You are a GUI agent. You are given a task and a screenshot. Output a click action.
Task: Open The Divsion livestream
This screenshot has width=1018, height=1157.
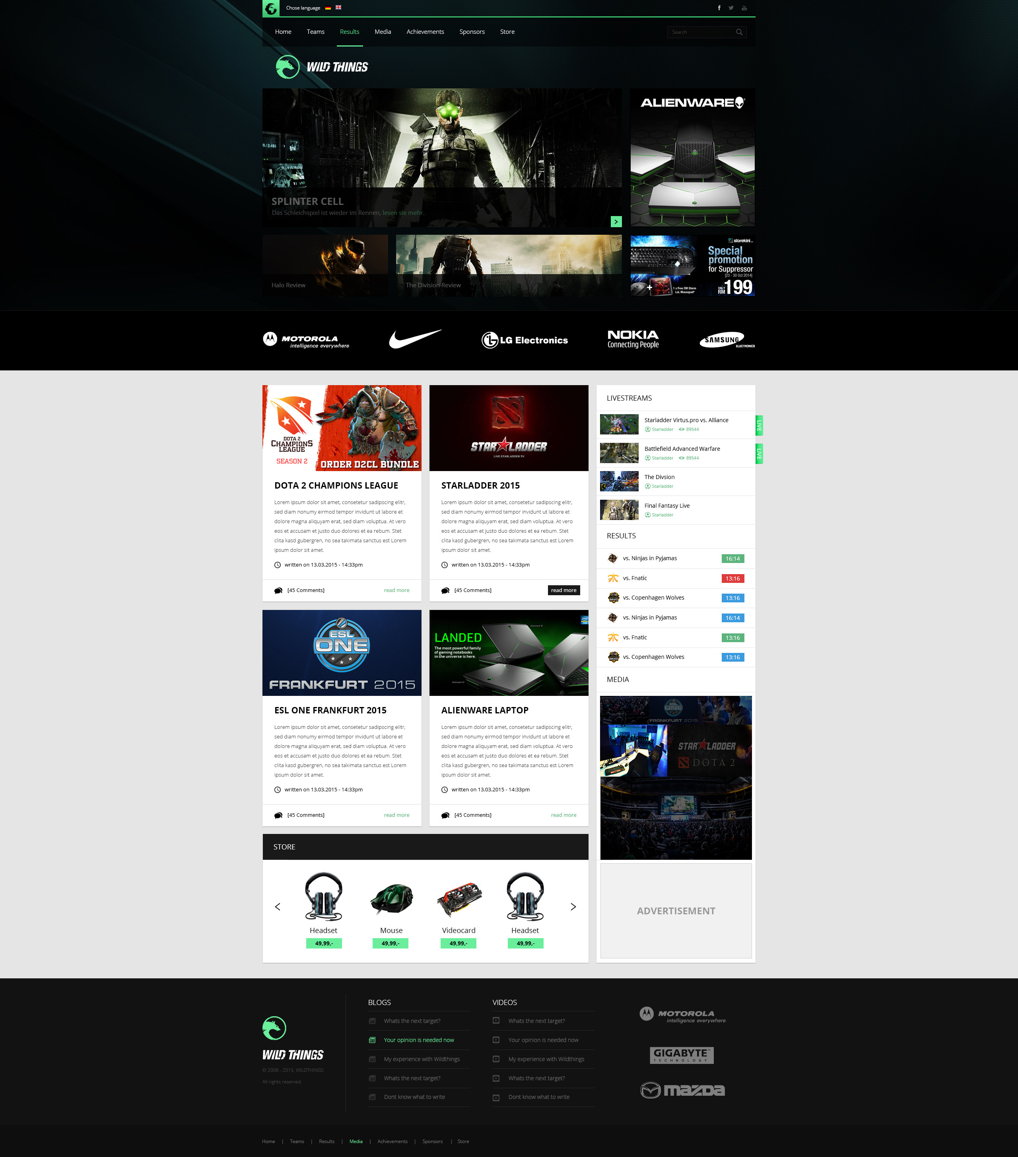[676, 482]
